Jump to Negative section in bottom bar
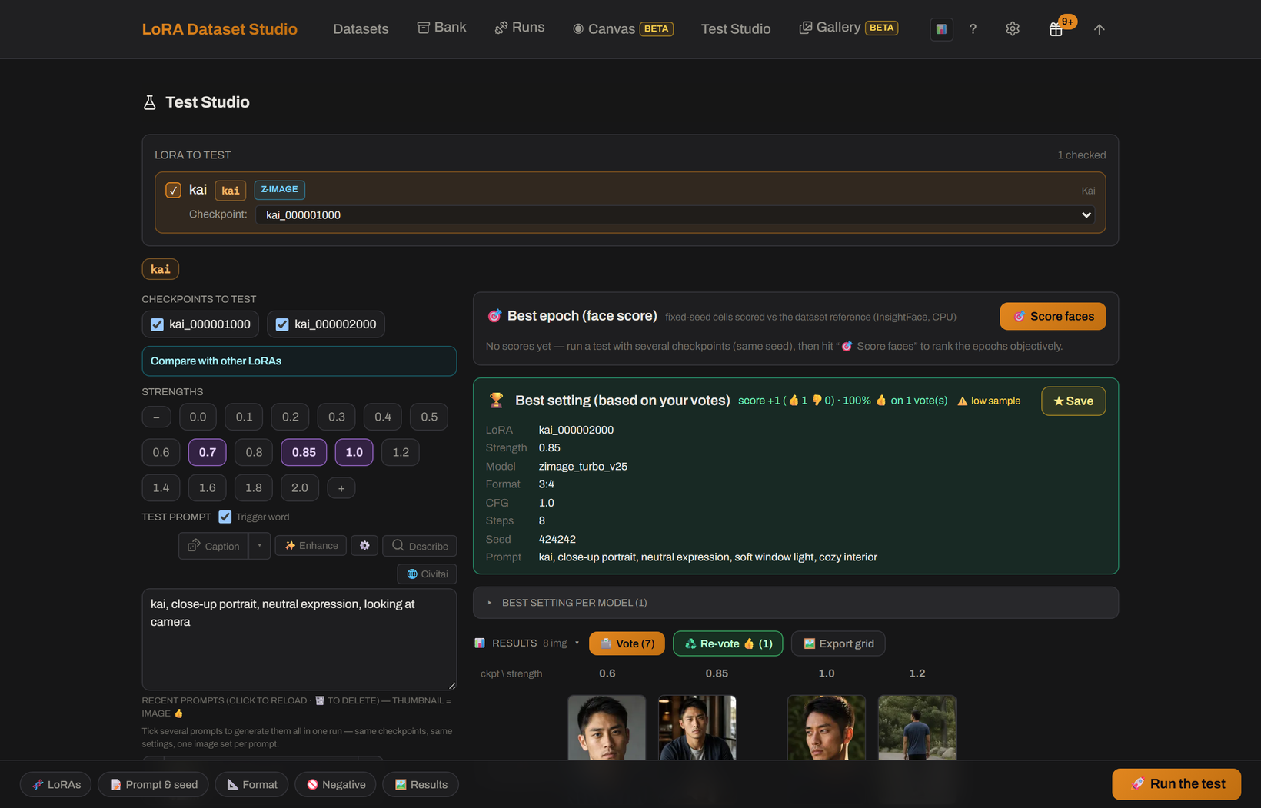The height and width of the screenshot is (808, 1261). click(x=336, y=784)
